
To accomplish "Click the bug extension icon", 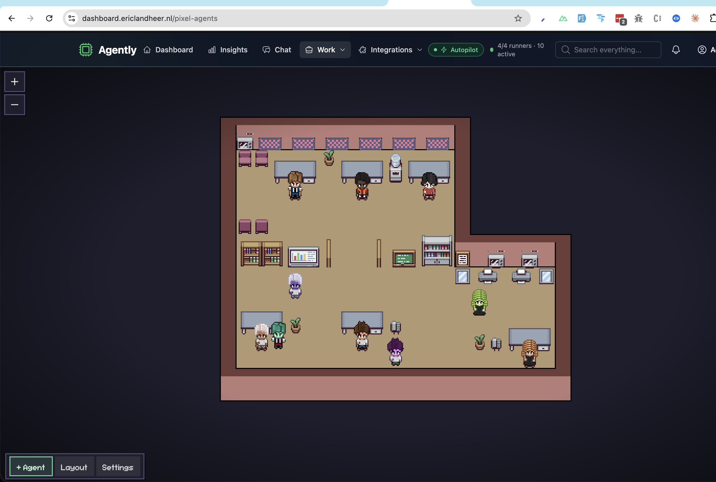I will coord(638,18).
